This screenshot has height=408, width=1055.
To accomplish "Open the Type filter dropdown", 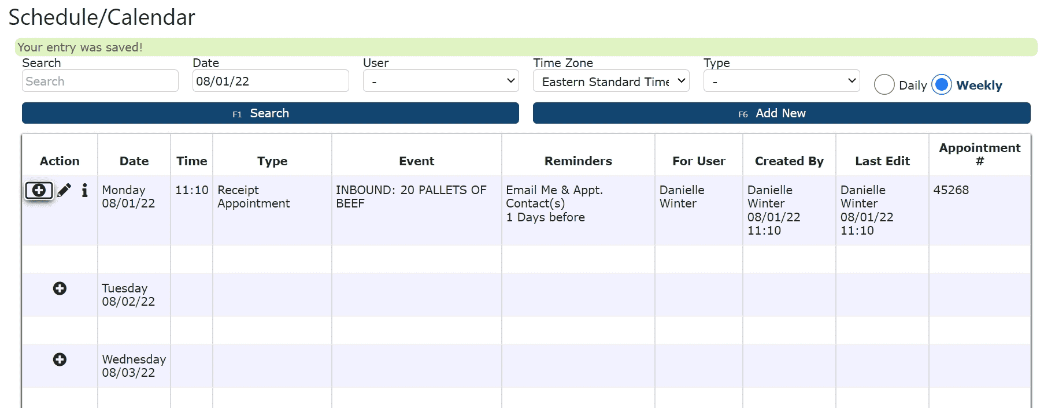I will tap(781, 81).
